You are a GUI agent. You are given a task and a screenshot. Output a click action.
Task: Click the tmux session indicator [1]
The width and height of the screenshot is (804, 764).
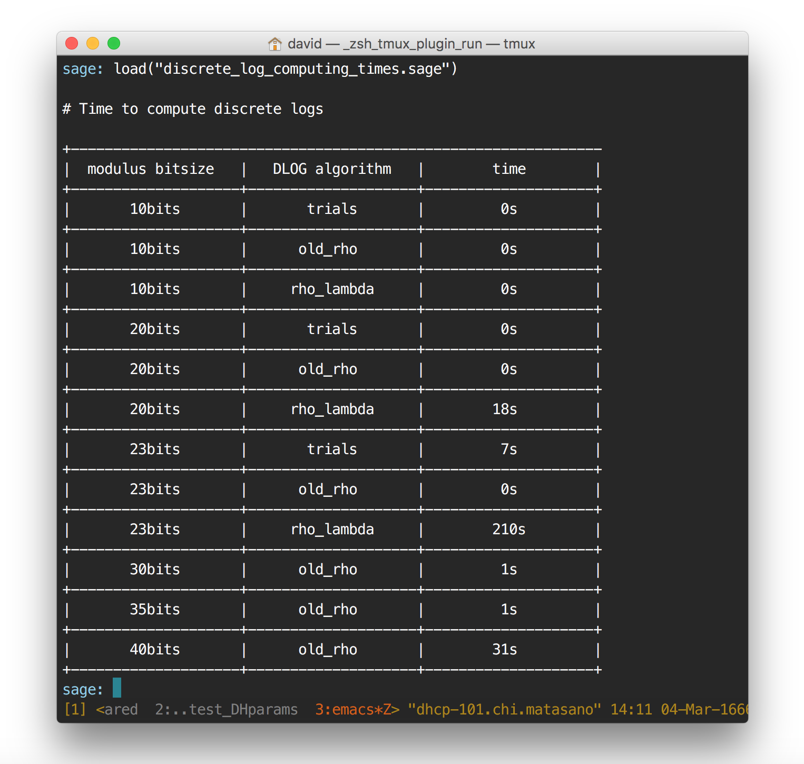pos(74,710)
